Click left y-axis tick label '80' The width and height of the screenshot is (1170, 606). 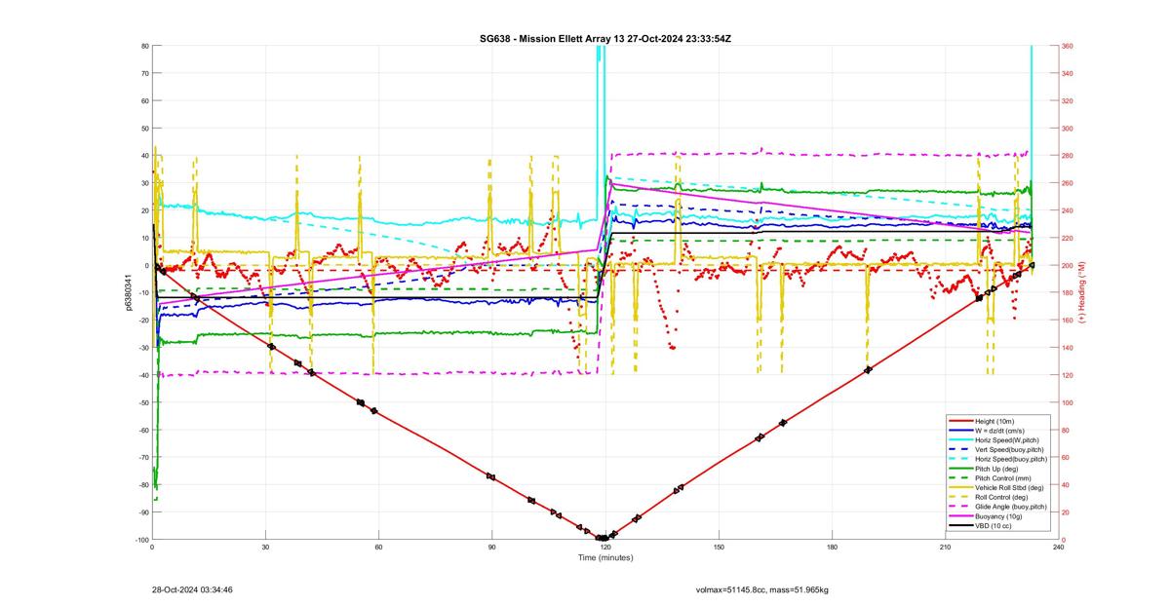pyautogui.click(x=143, y=46)
